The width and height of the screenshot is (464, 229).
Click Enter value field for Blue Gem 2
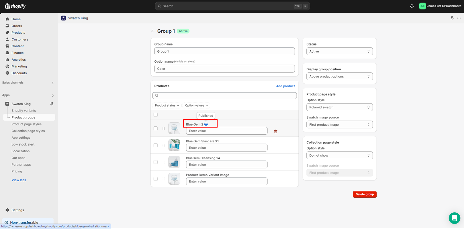point(227,131)
